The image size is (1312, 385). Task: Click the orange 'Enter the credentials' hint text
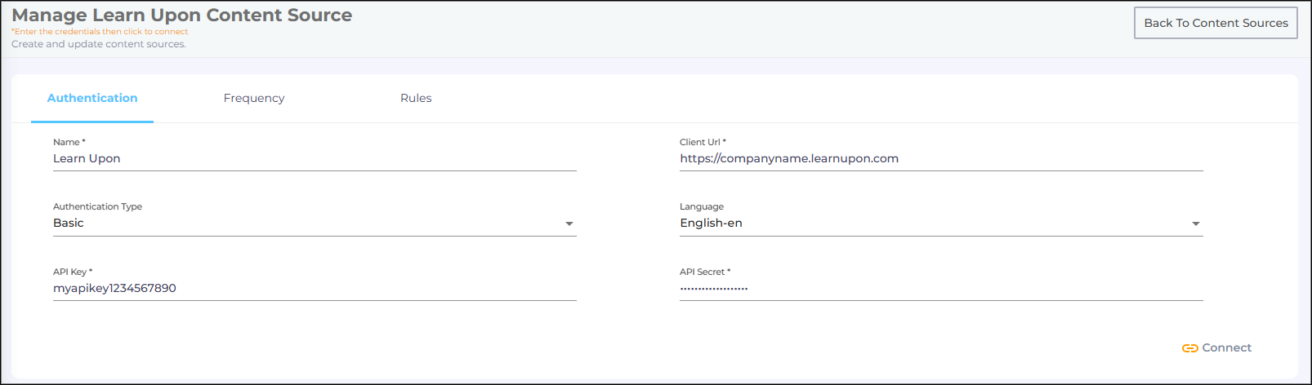click(100, 32)
